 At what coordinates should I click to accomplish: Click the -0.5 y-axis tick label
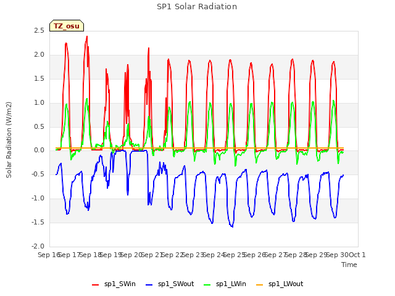38,174
